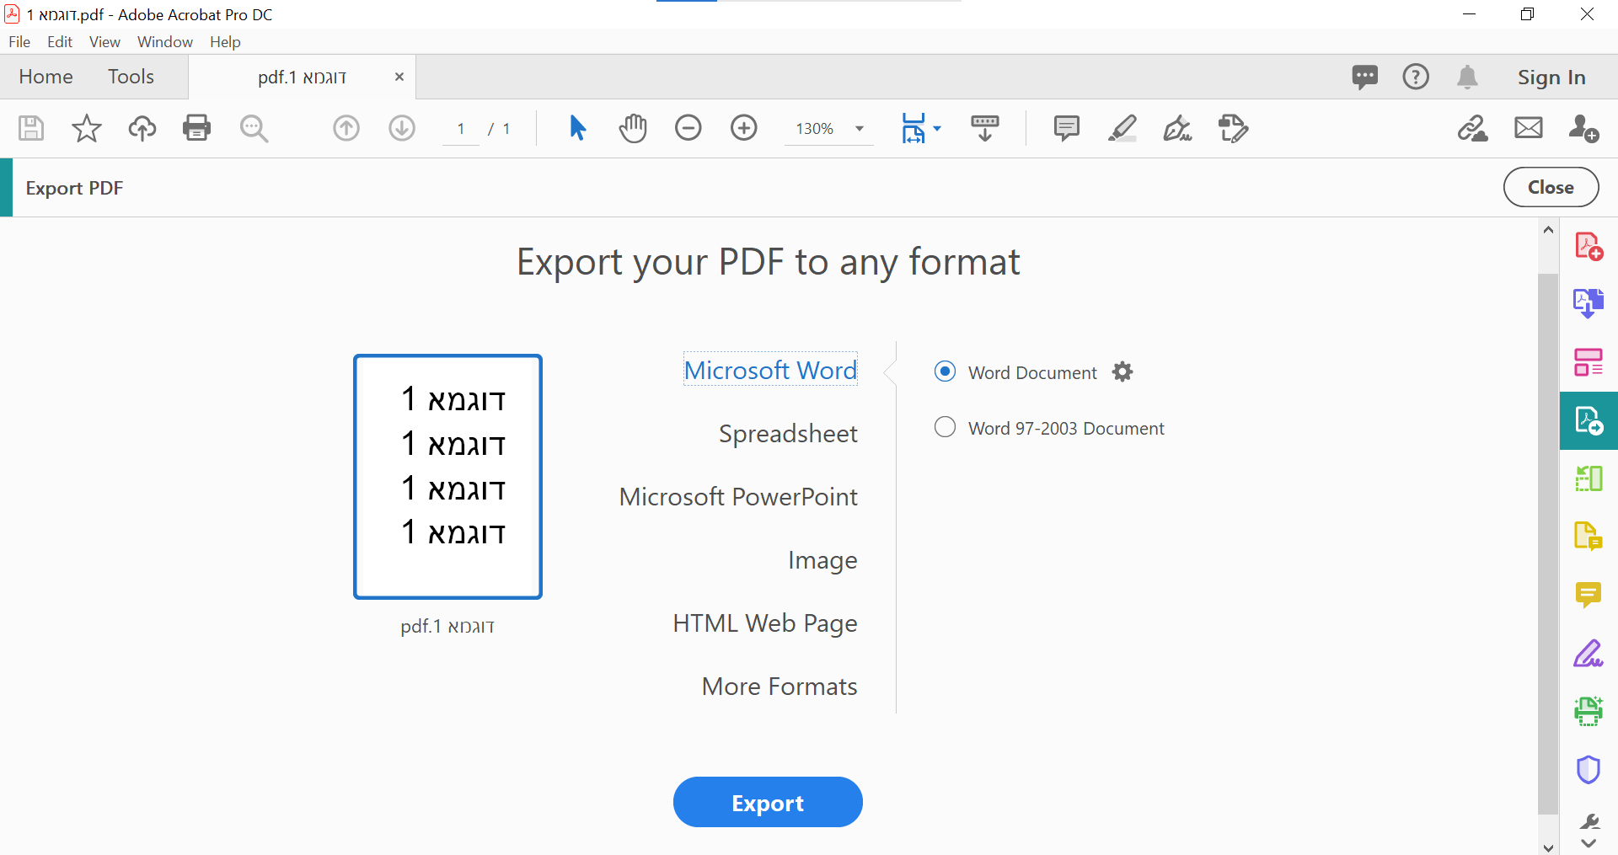Click the blue Export button
Image resolution: width=1618 pixels, height=855 pixels.
coord(768,802)
